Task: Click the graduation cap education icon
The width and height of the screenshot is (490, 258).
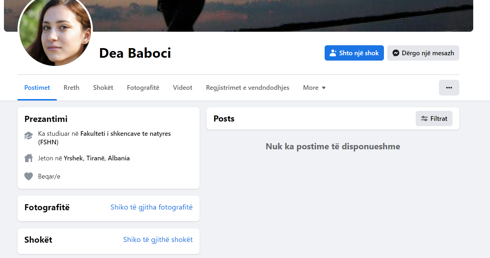Action: (x=29, y=135)
